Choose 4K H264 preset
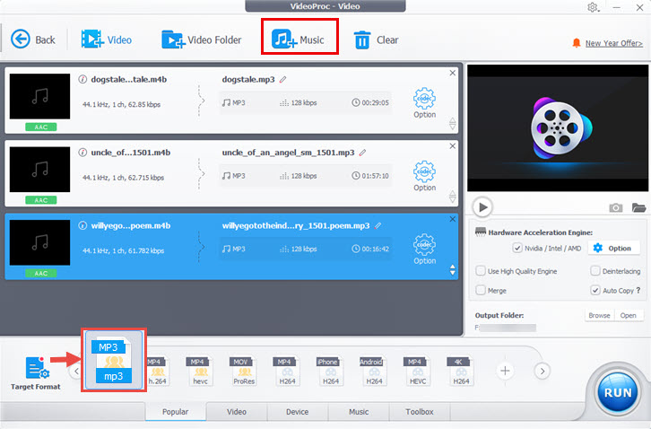This screenshot has height=429, width=651. 461,371
